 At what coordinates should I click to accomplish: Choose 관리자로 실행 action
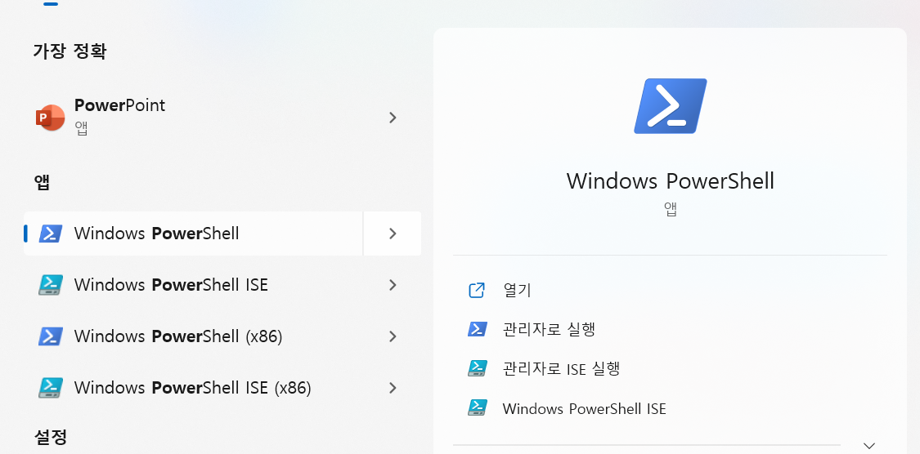point(550,329)
